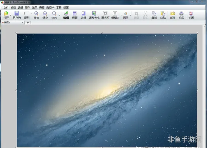Click the 画图 paint icon
The image size is (207, 148).
[x=126, y=15]
